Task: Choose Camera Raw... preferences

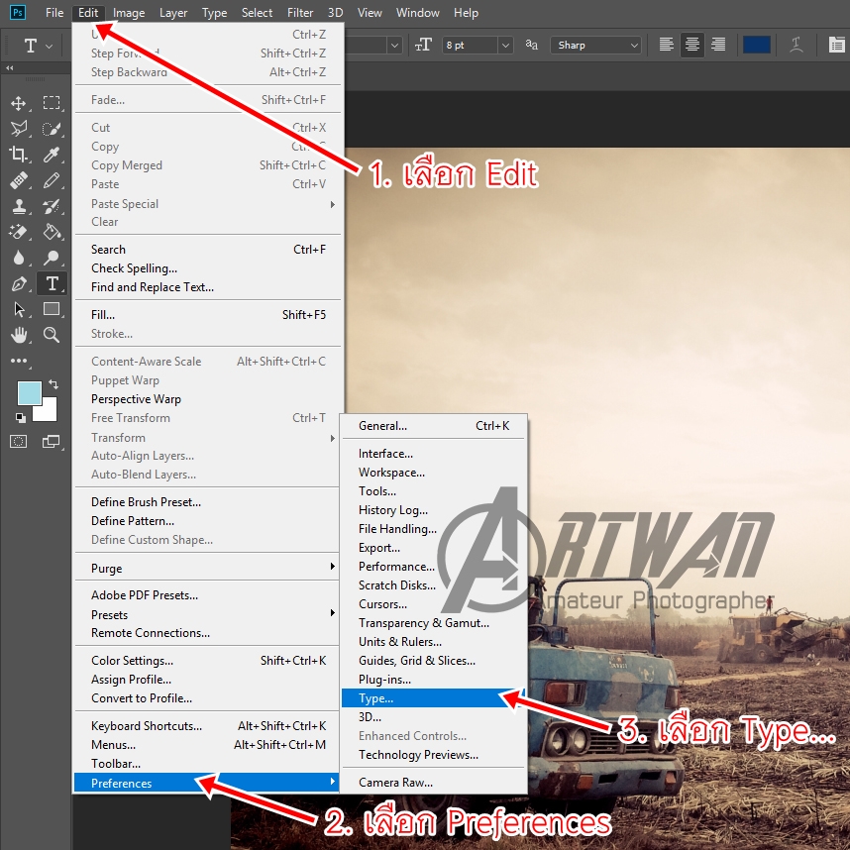Action: [434, 783]
